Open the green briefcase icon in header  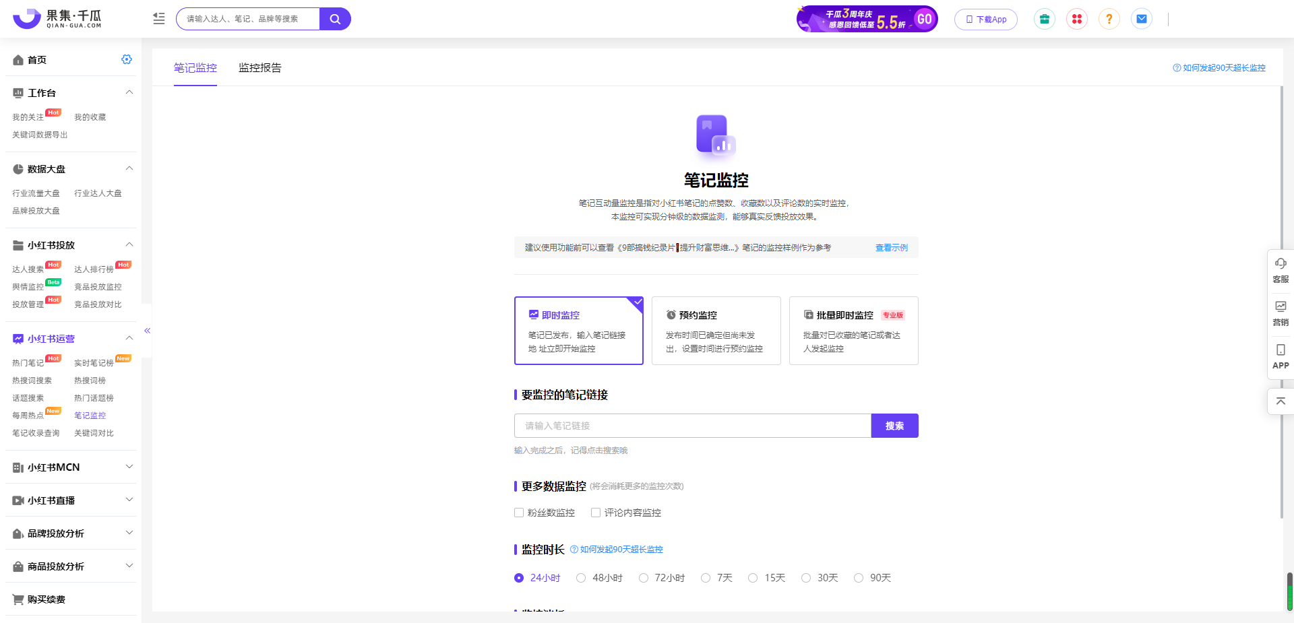pyautogui.click(x=1044, y=19)
